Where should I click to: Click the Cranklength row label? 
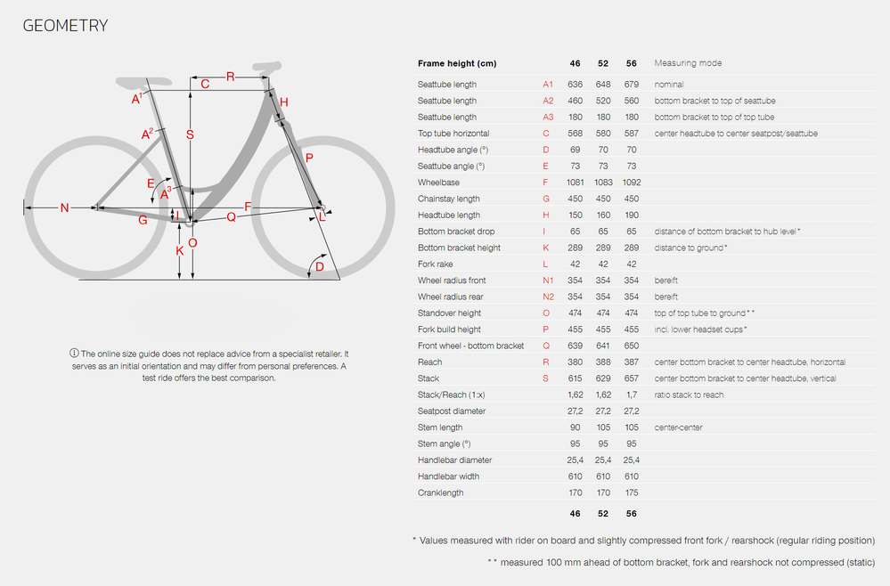tap(441, 492)
